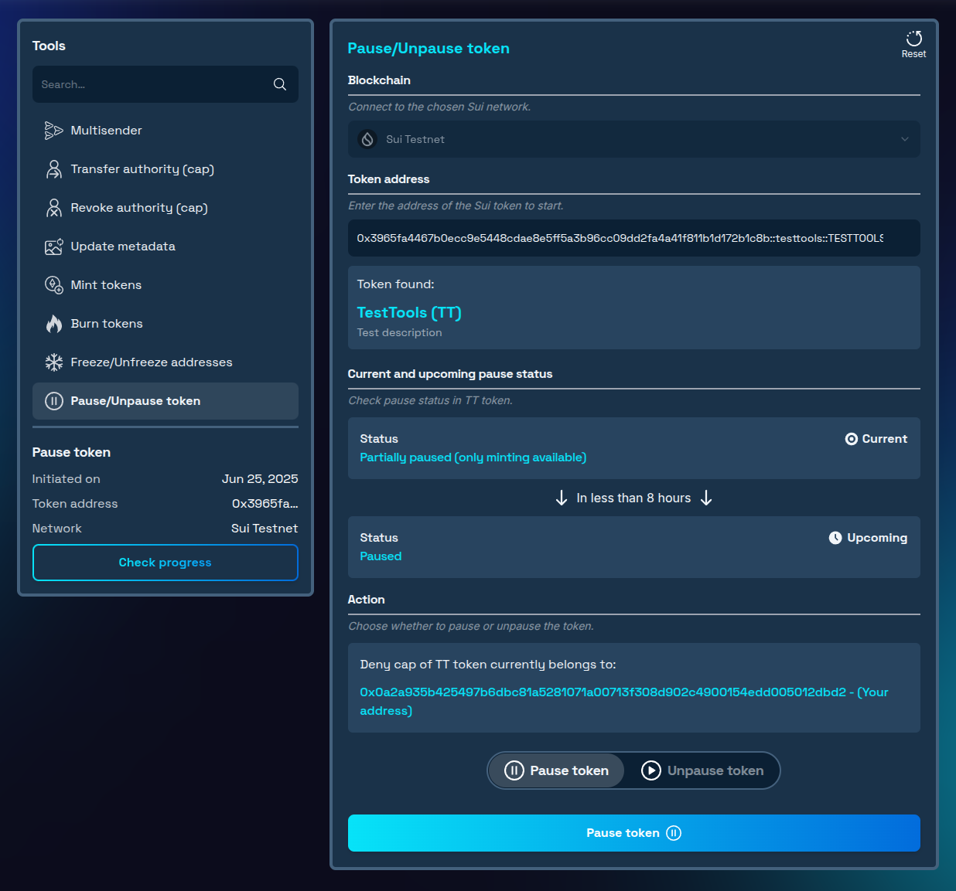Click the 'Test description' text
The height and width of the screenshot is (891, 956).
[400, 333]
